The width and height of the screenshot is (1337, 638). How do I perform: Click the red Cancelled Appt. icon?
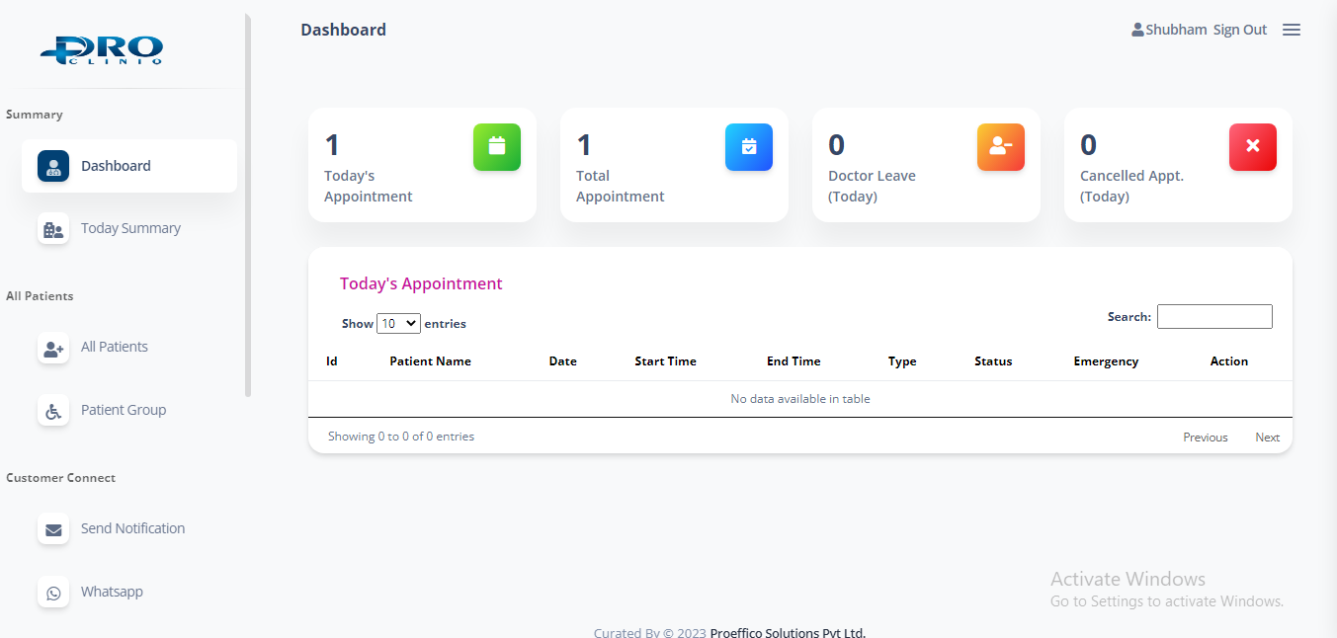point(1252,147)
